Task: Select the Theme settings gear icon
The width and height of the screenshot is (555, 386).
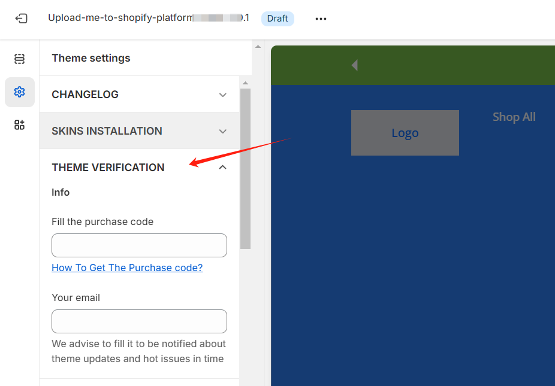Action: [20, 92]
